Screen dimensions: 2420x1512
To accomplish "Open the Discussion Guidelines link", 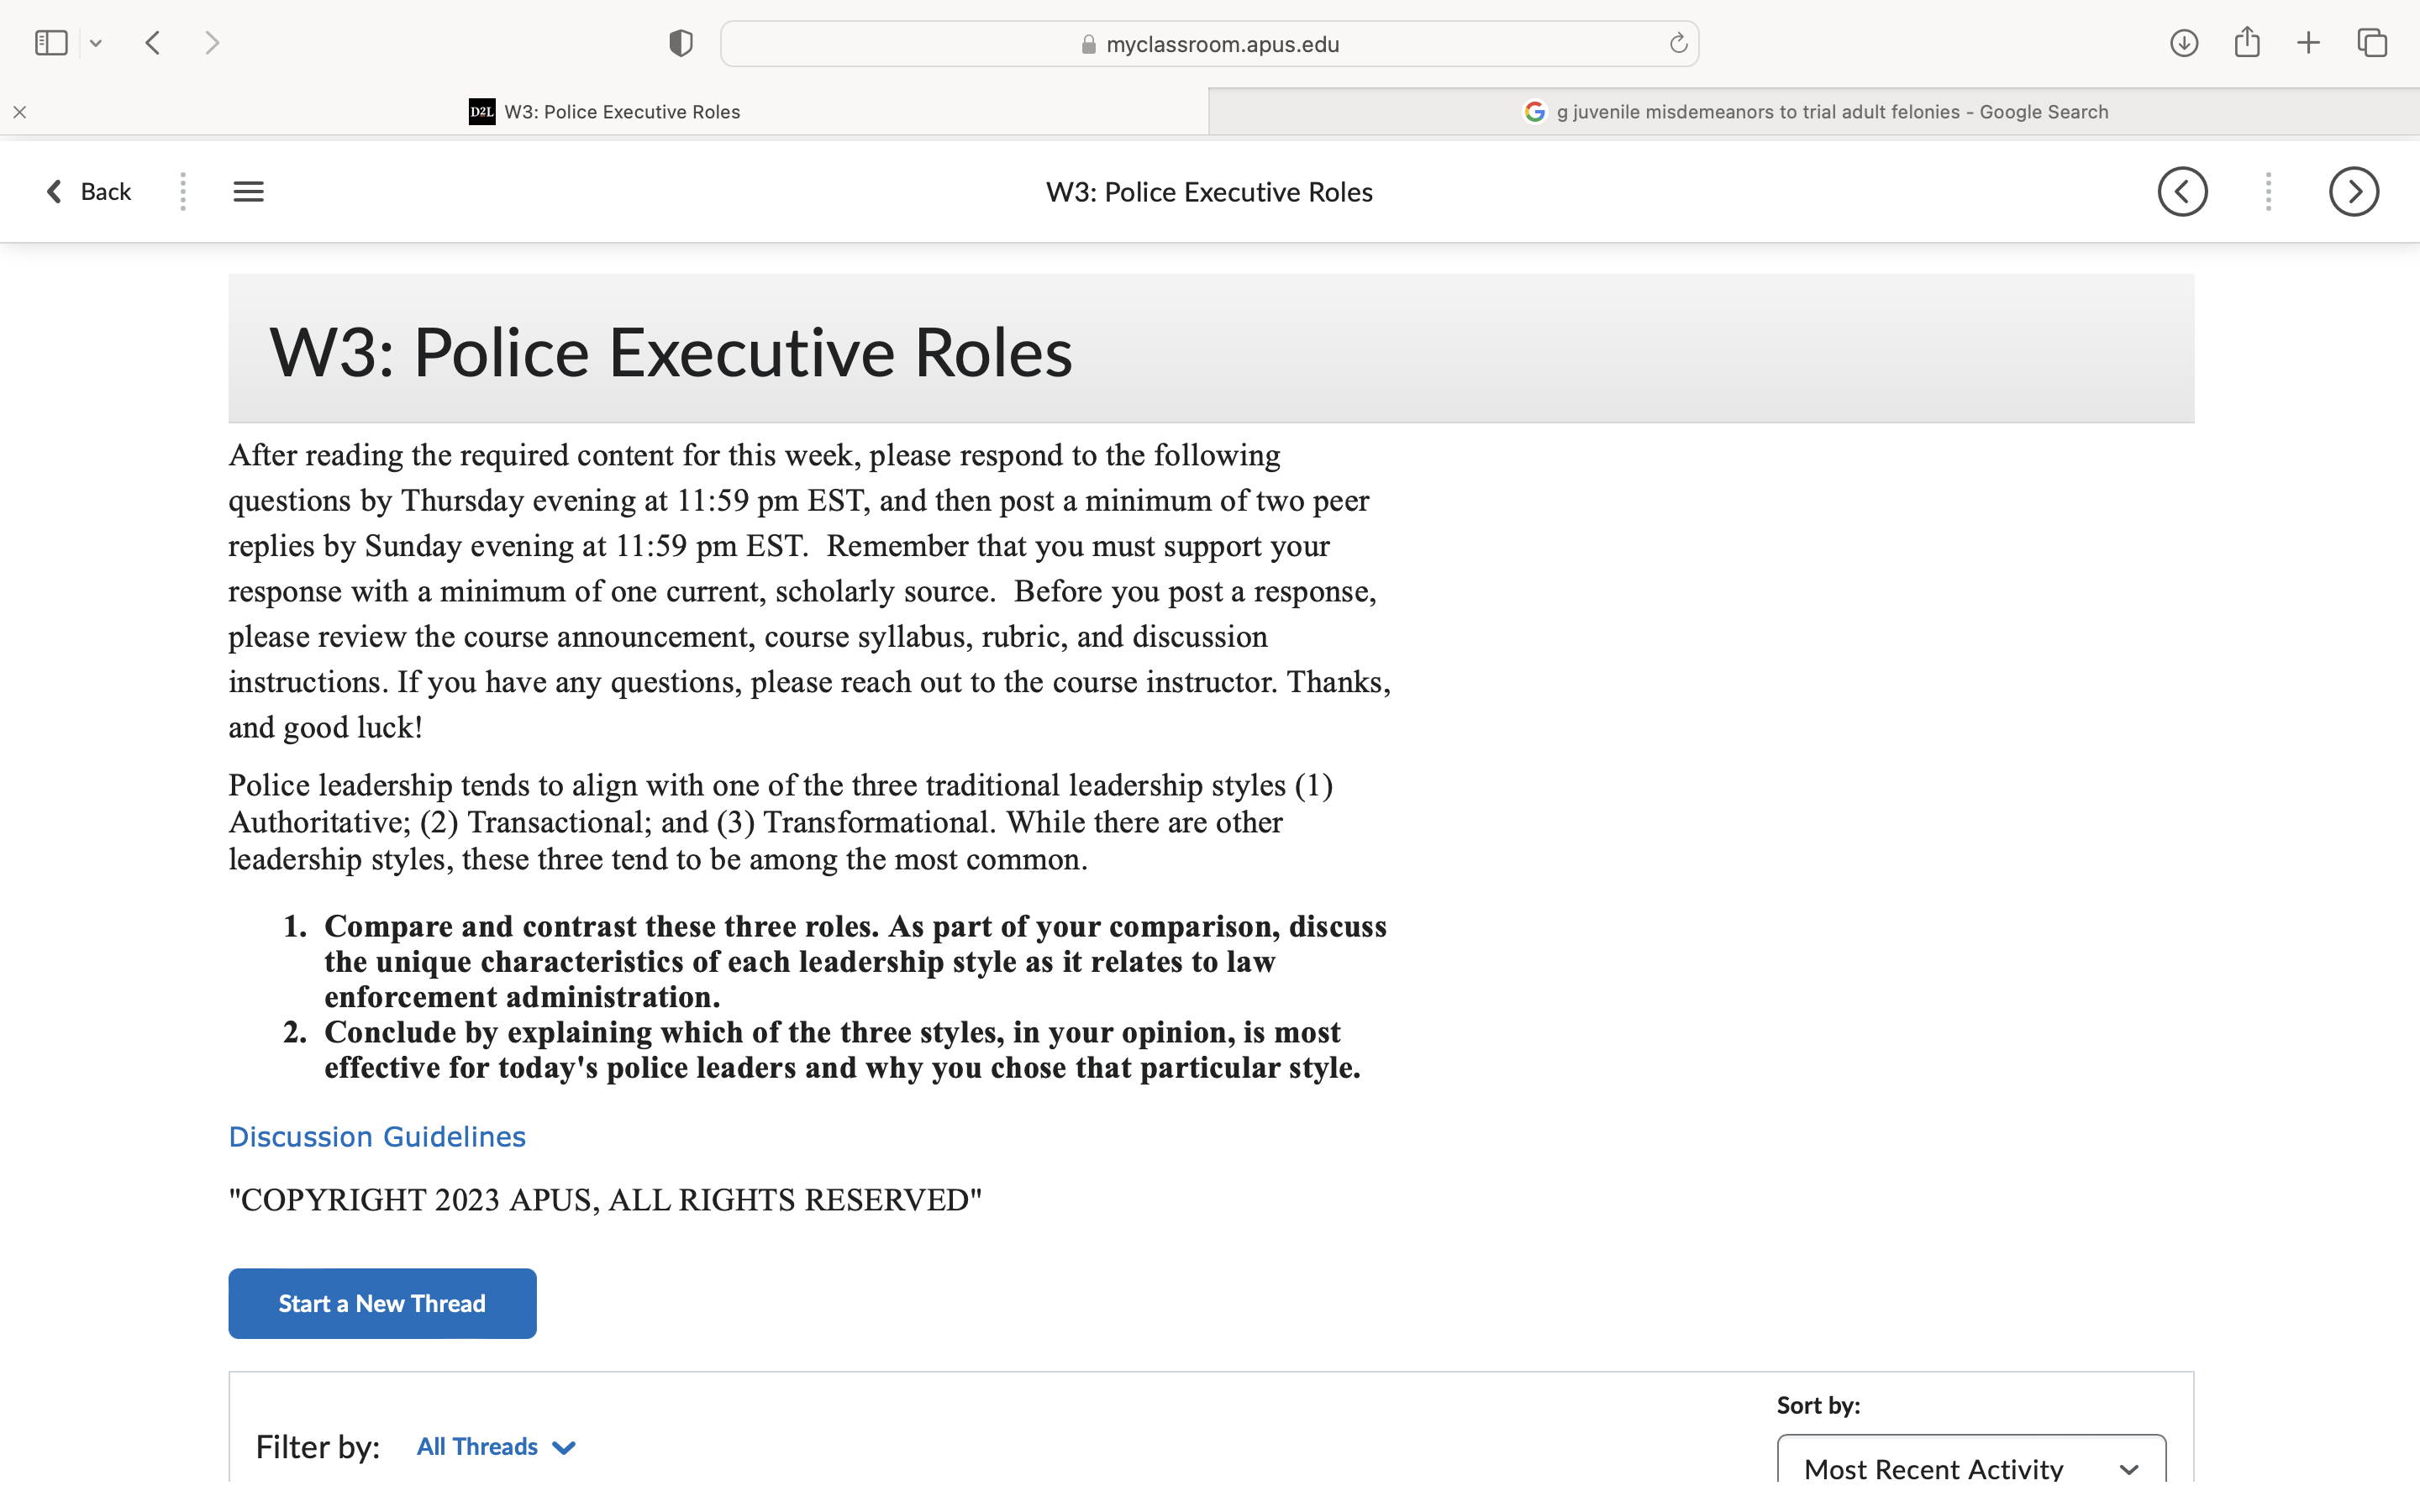I will point(377,1137).
